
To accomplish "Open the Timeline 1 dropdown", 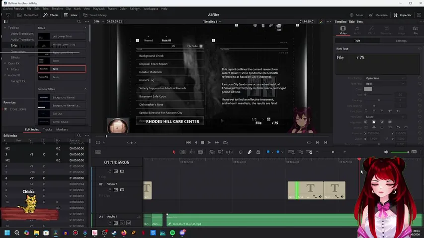I will (212, 22).
